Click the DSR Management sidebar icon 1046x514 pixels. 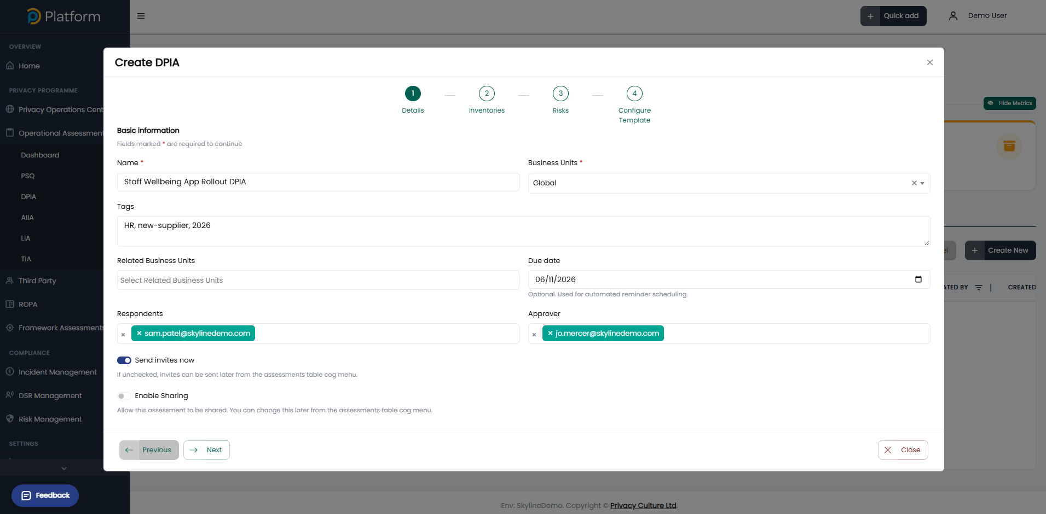click(x=10, y=395)
